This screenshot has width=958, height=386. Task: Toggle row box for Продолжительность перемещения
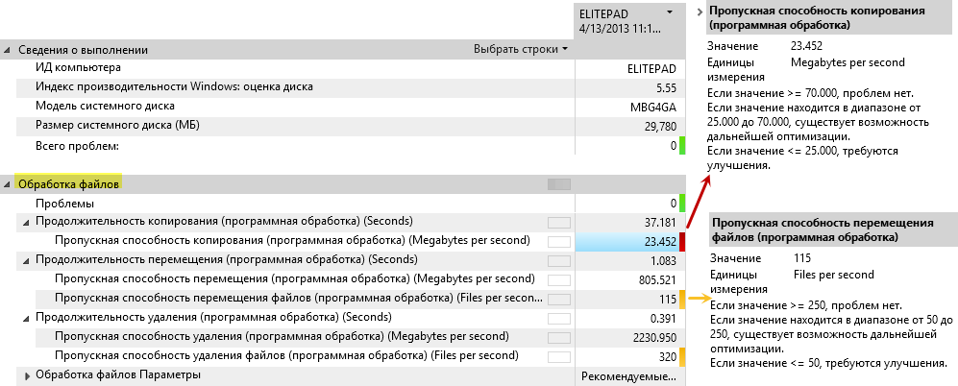click(559, 261)
